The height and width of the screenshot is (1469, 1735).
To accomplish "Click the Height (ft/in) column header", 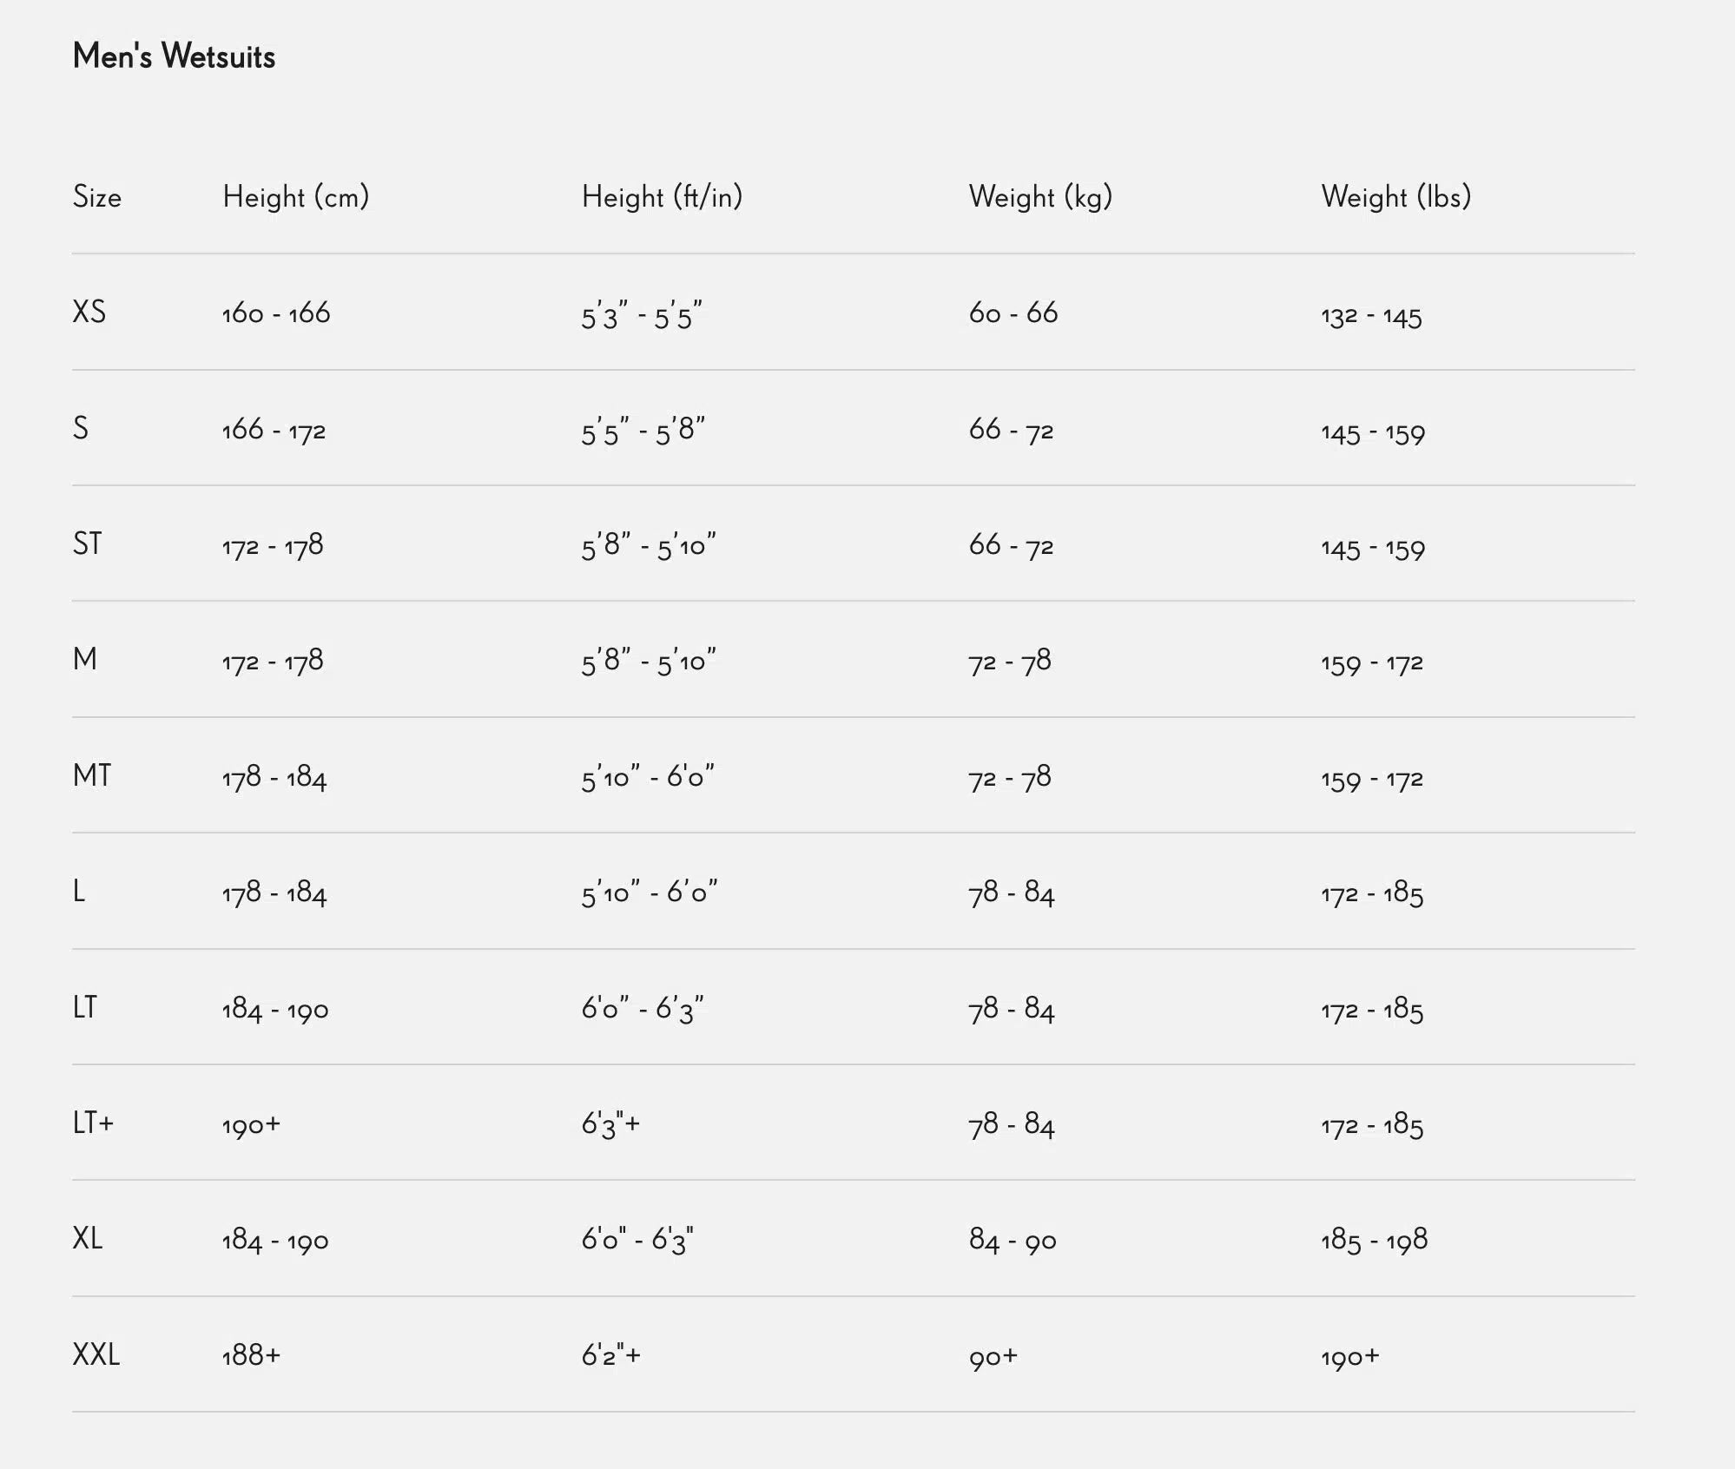I will [662, 197].
